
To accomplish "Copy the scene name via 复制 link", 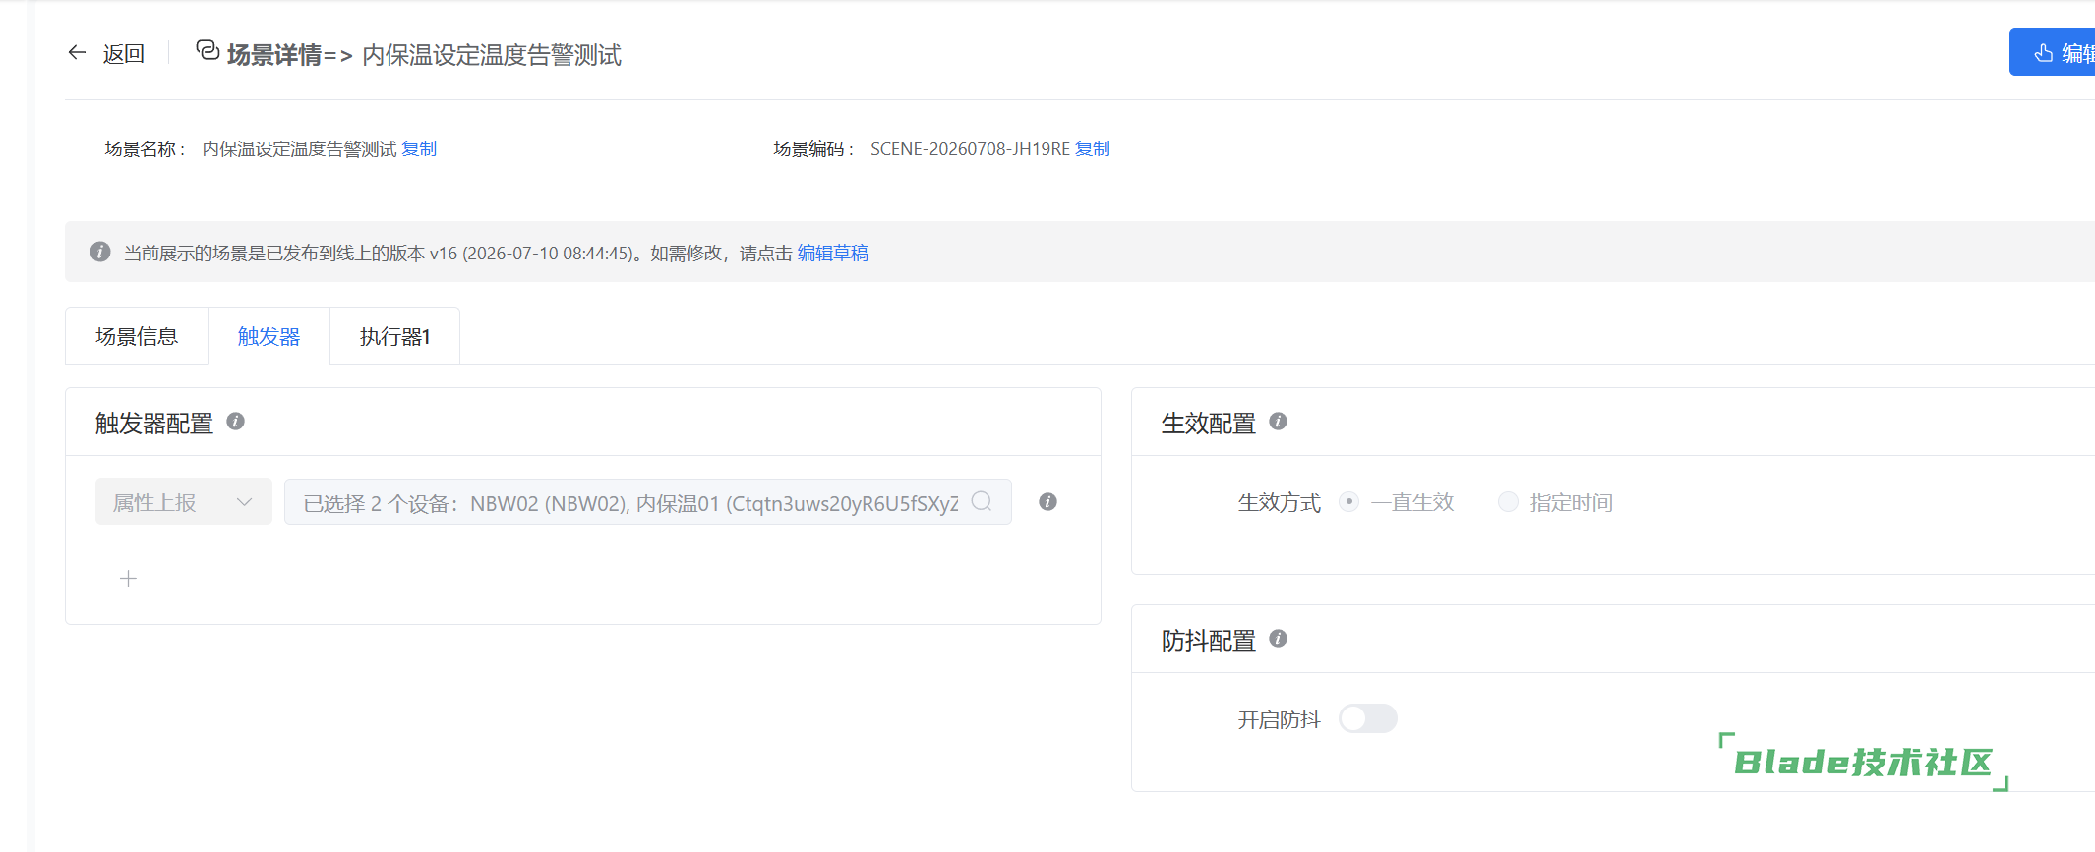I will [x=419, y=149].
